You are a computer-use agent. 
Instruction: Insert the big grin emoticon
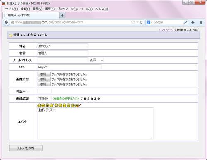56,105
